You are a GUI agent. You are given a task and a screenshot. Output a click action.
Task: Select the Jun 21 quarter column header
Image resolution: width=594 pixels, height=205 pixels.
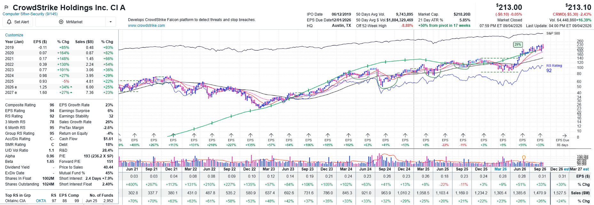(x=132, y=169)
